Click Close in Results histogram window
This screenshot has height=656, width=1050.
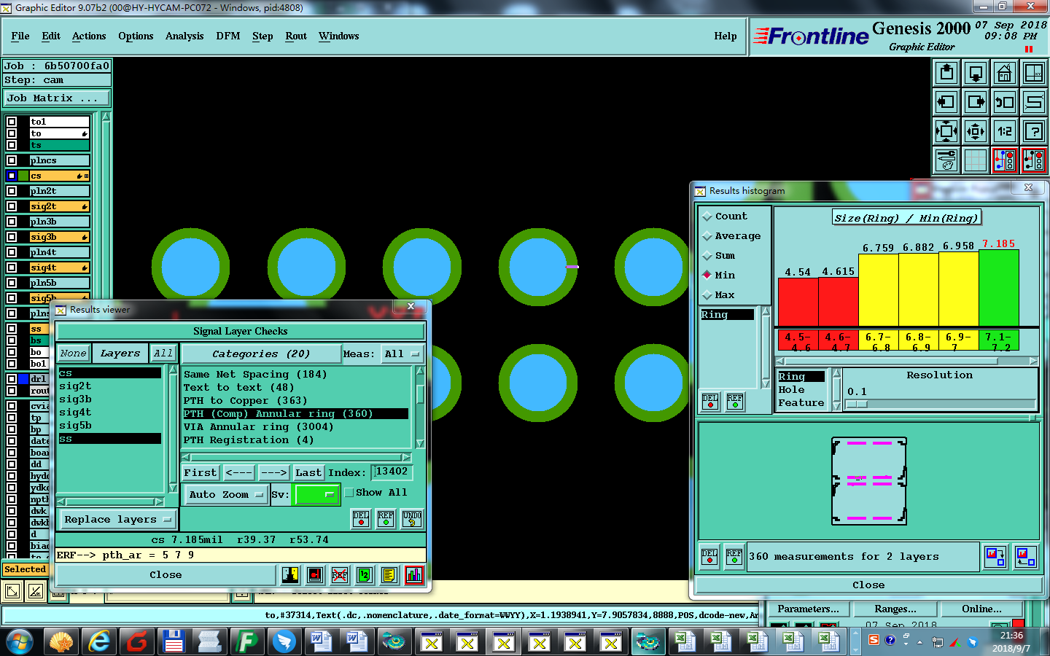pyautogui.click(x=868, y=585)
